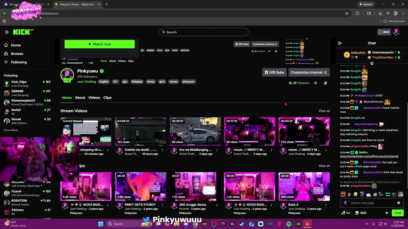
Task: Bookmark this page with the star icon
Action: click(x=347, y=13)
